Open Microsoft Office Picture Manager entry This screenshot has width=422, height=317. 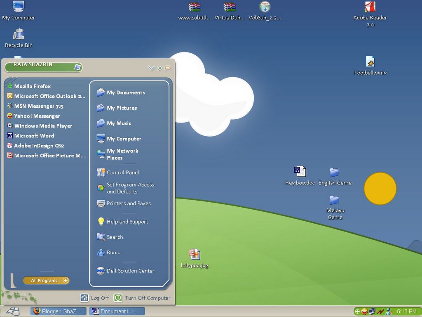coord(46,156)
